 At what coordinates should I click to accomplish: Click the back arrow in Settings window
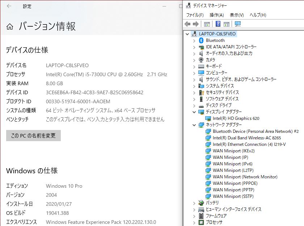[9, 6]
